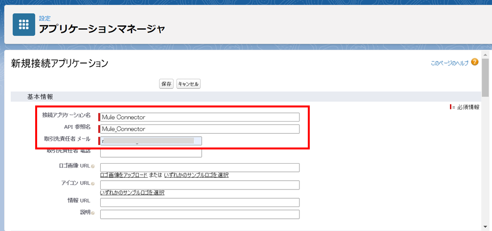The width and height of the screenshot is (492, 231).
Task: Click the info icon beside 説明
Action: tap(93, 213)
